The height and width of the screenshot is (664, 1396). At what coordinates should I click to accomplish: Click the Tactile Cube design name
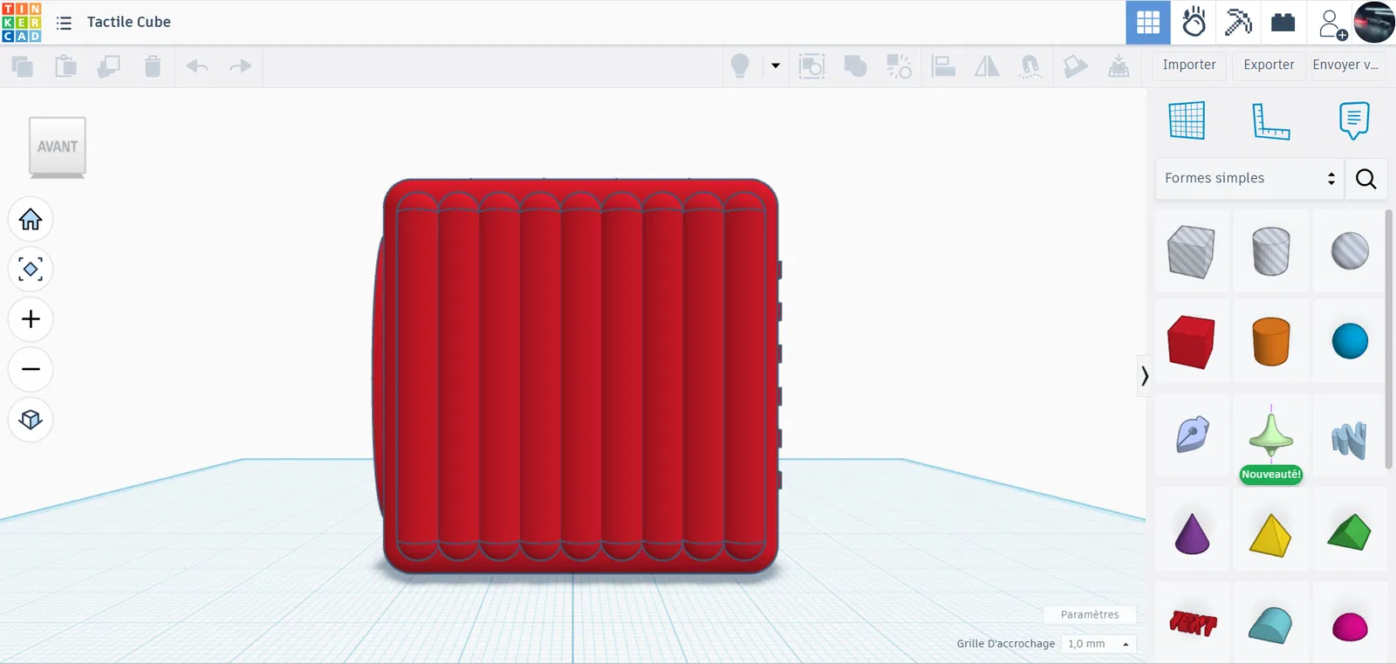point(129,22)
